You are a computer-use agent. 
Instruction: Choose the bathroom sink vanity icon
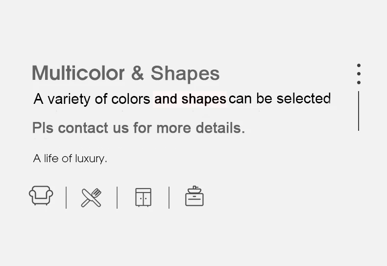coord(194,196)
